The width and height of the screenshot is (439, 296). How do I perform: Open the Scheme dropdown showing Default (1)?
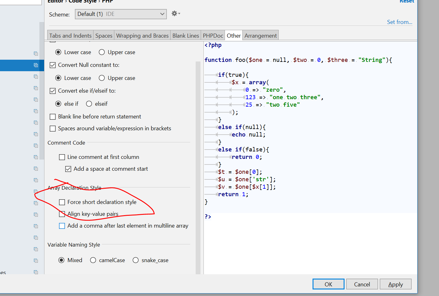coord(121,14)
